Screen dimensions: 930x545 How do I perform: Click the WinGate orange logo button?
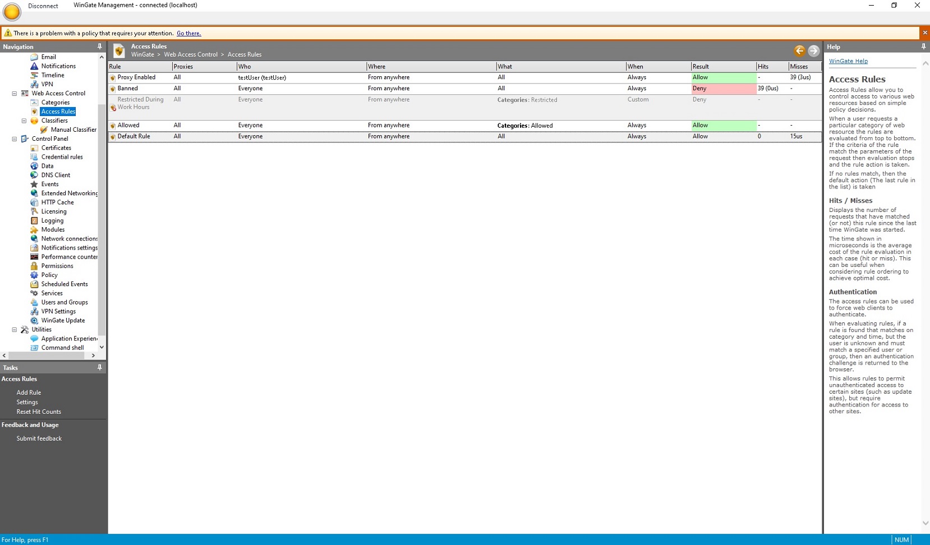[x=12, y=11]
